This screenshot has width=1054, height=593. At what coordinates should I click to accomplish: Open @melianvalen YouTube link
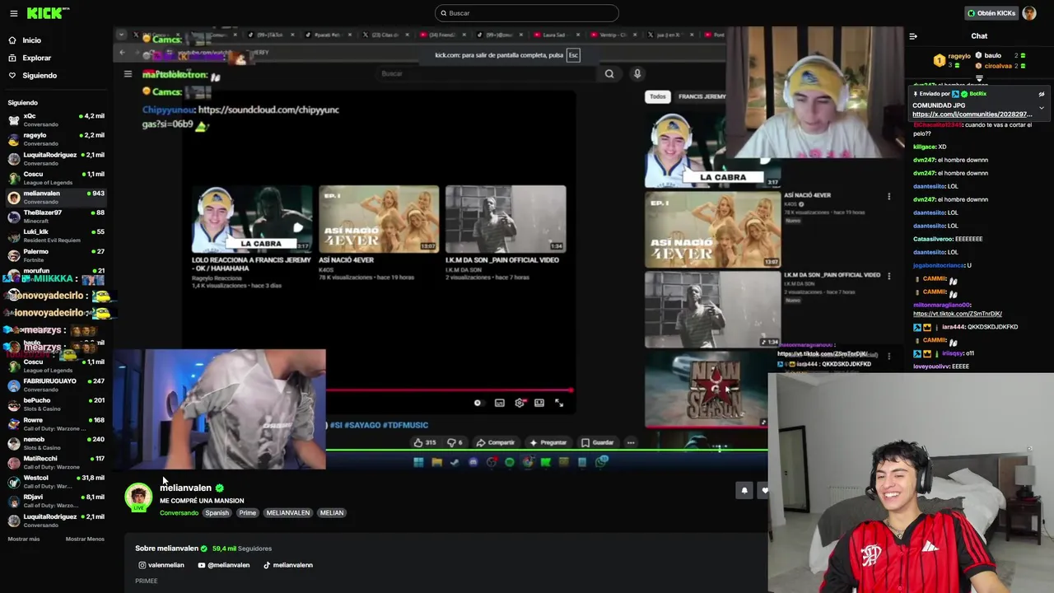[223, 565]
